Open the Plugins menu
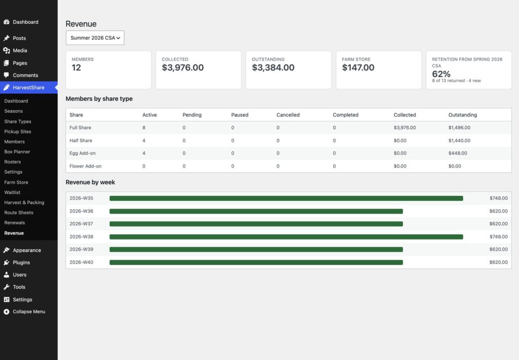The image size is (519, 360). coord(29,262)
